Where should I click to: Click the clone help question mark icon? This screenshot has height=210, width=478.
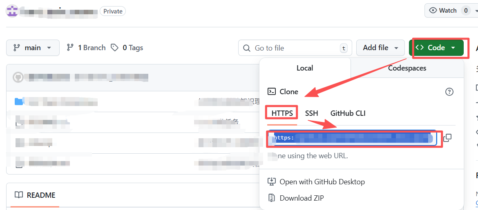(449, 92)
